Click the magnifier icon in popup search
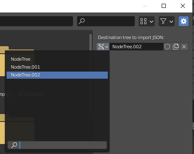The width and height of the screenshot is (194, 154). coord(14,145)
